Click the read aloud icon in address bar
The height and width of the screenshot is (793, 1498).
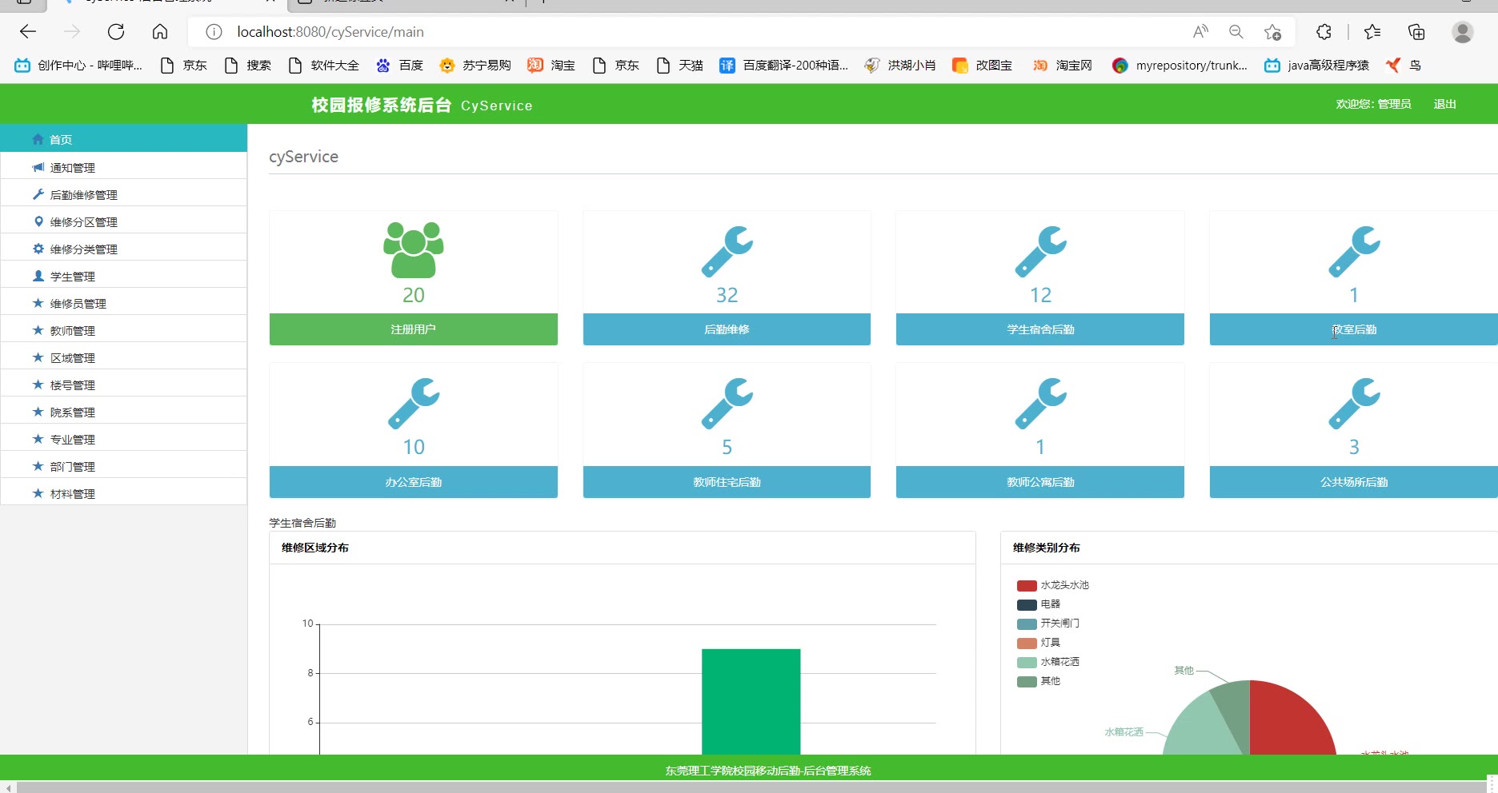(x=1200, y=32)
